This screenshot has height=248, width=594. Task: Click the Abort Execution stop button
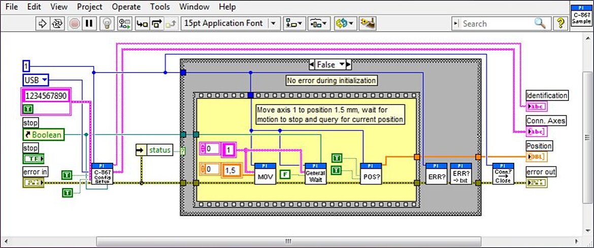click(x=75, y=23)
